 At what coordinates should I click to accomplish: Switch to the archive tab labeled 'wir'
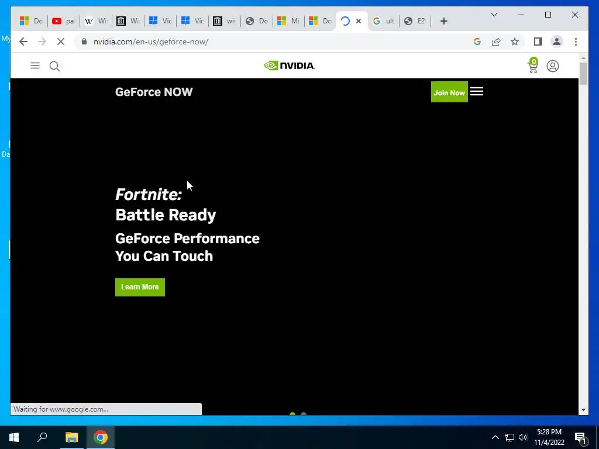coord(224,21)
